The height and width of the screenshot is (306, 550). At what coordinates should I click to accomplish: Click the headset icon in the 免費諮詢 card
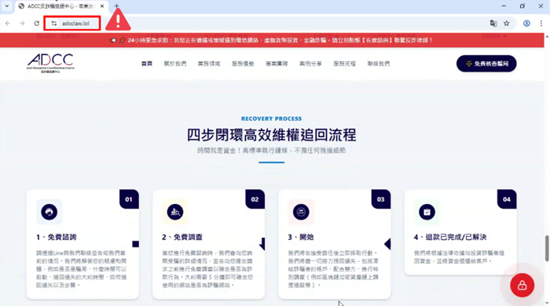coord(49,212)
